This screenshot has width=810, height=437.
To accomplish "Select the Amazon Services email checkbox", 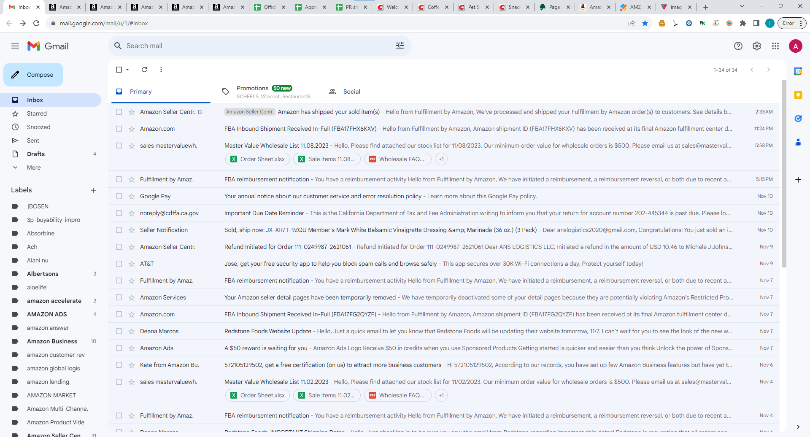I will [119, 297].
